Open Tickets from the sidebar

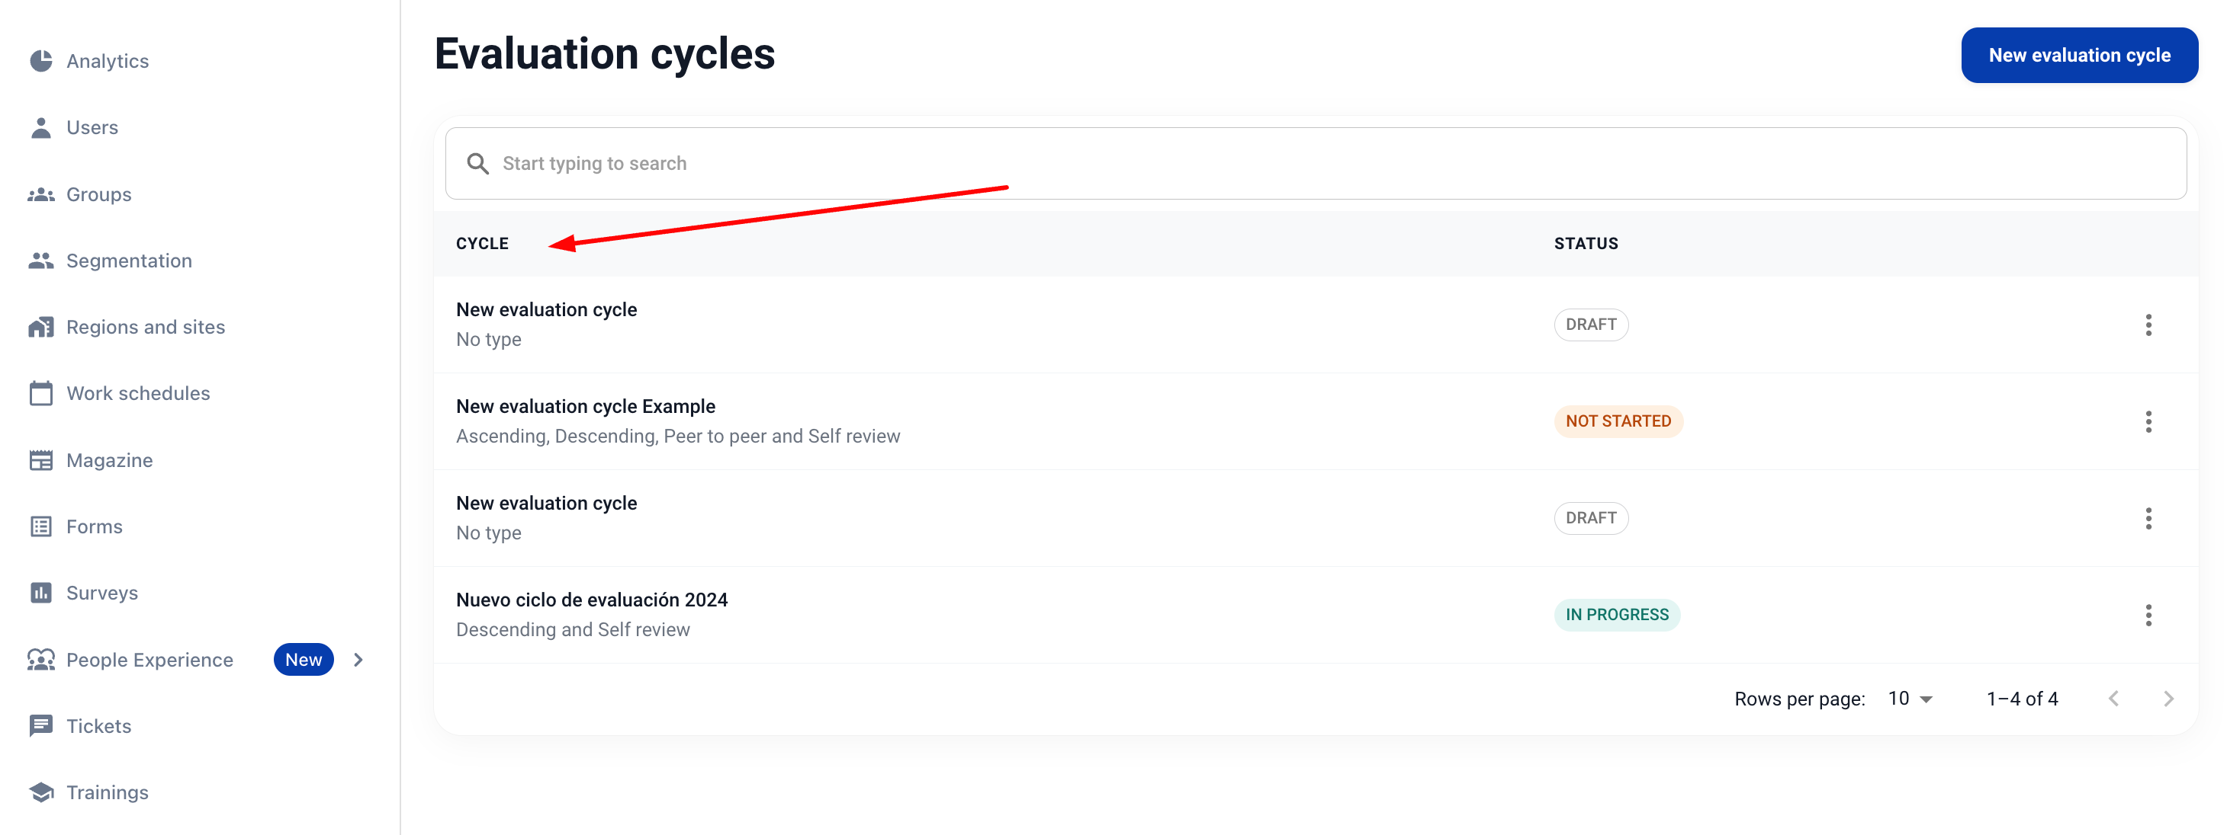98,726
